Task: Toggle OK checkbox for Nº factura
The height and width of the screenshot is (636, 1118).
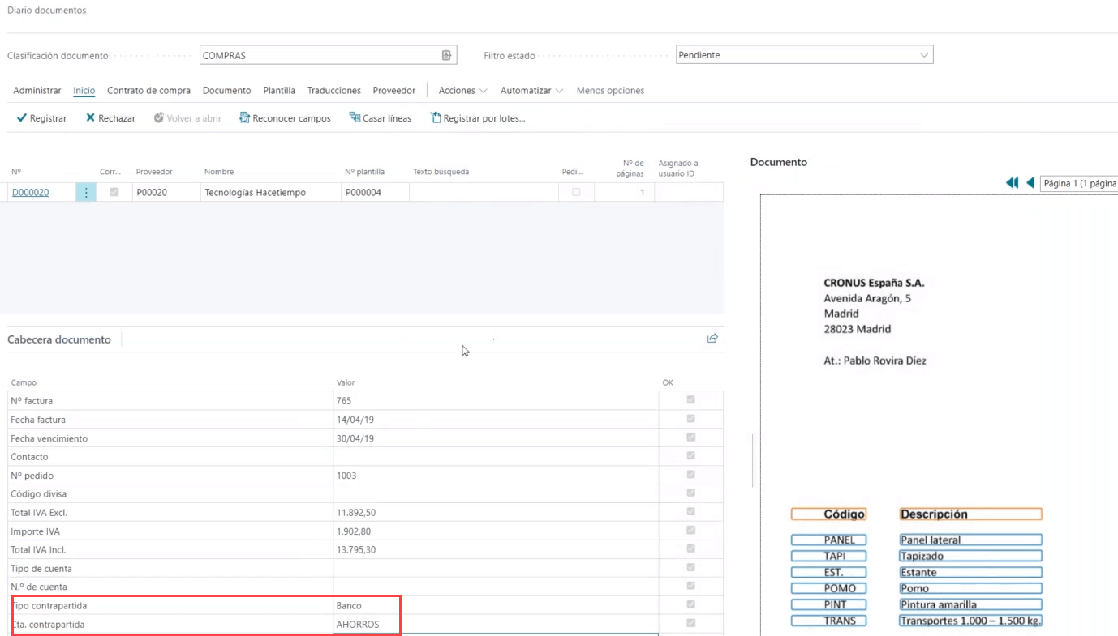Action: pos(690,400)
